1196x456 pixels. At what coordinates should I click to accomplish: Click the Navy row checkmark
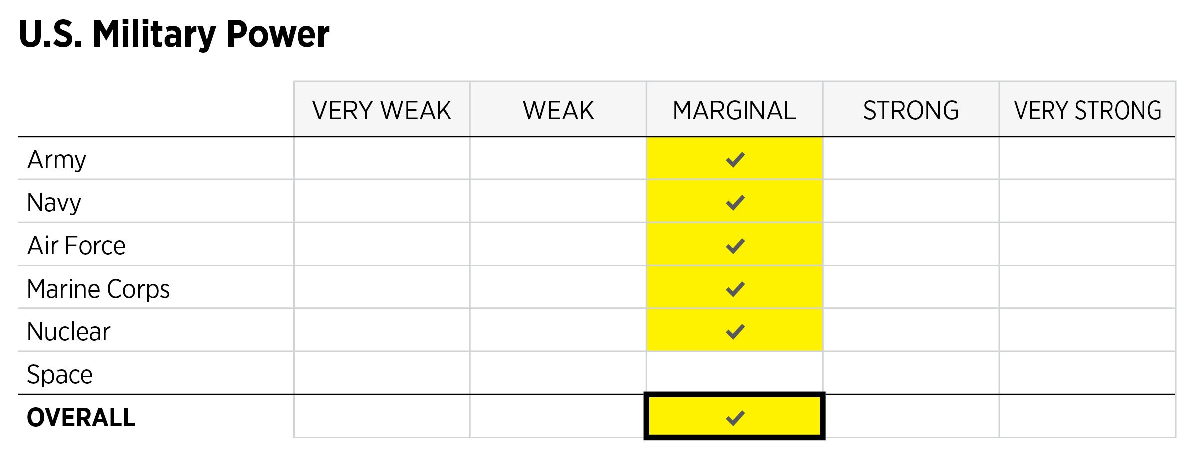pos(735,203)
